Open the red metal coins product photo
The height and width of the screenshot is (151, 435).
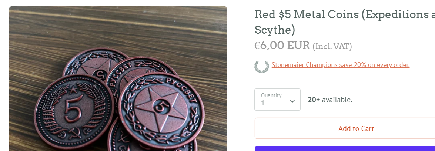tap(118, 79)
